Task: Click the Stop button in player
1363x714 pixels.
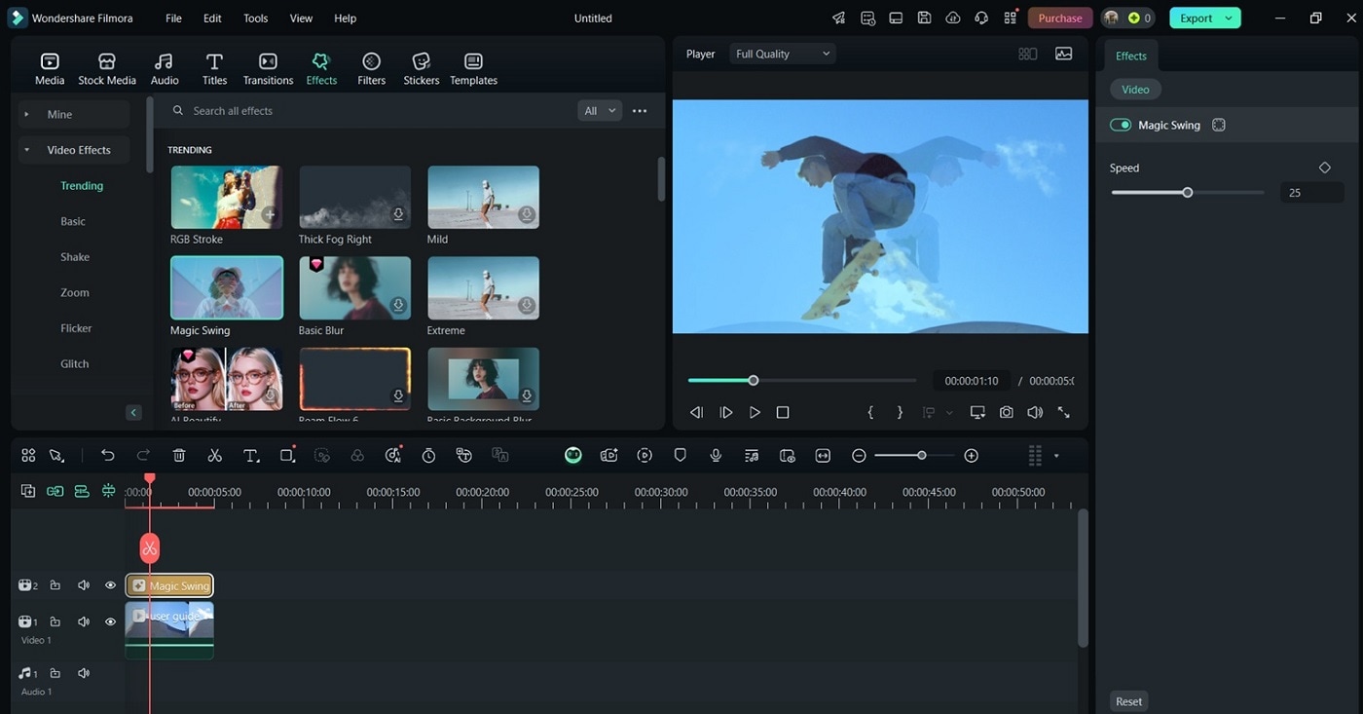Action: 783,413
